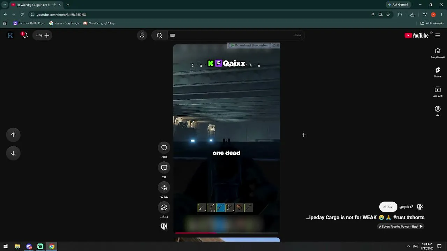Click the Chrome address bar URL
This screenshot has width=447, height=251.
pyautogui.click(x=61, y=15)
